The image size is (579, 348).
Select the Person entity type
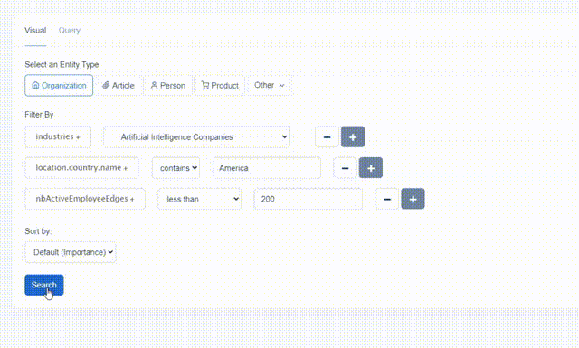[168, 85]
